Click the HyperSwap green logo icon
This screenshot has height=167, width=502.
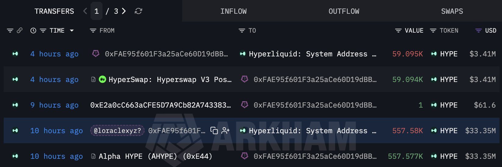click(x=102, y=80)
